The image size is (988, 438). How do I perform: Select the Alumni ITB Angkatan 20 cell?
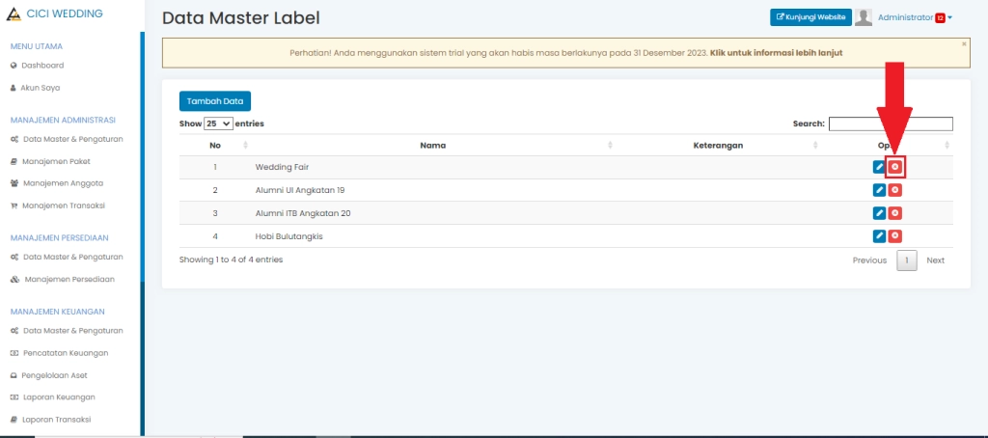point(433,213)
